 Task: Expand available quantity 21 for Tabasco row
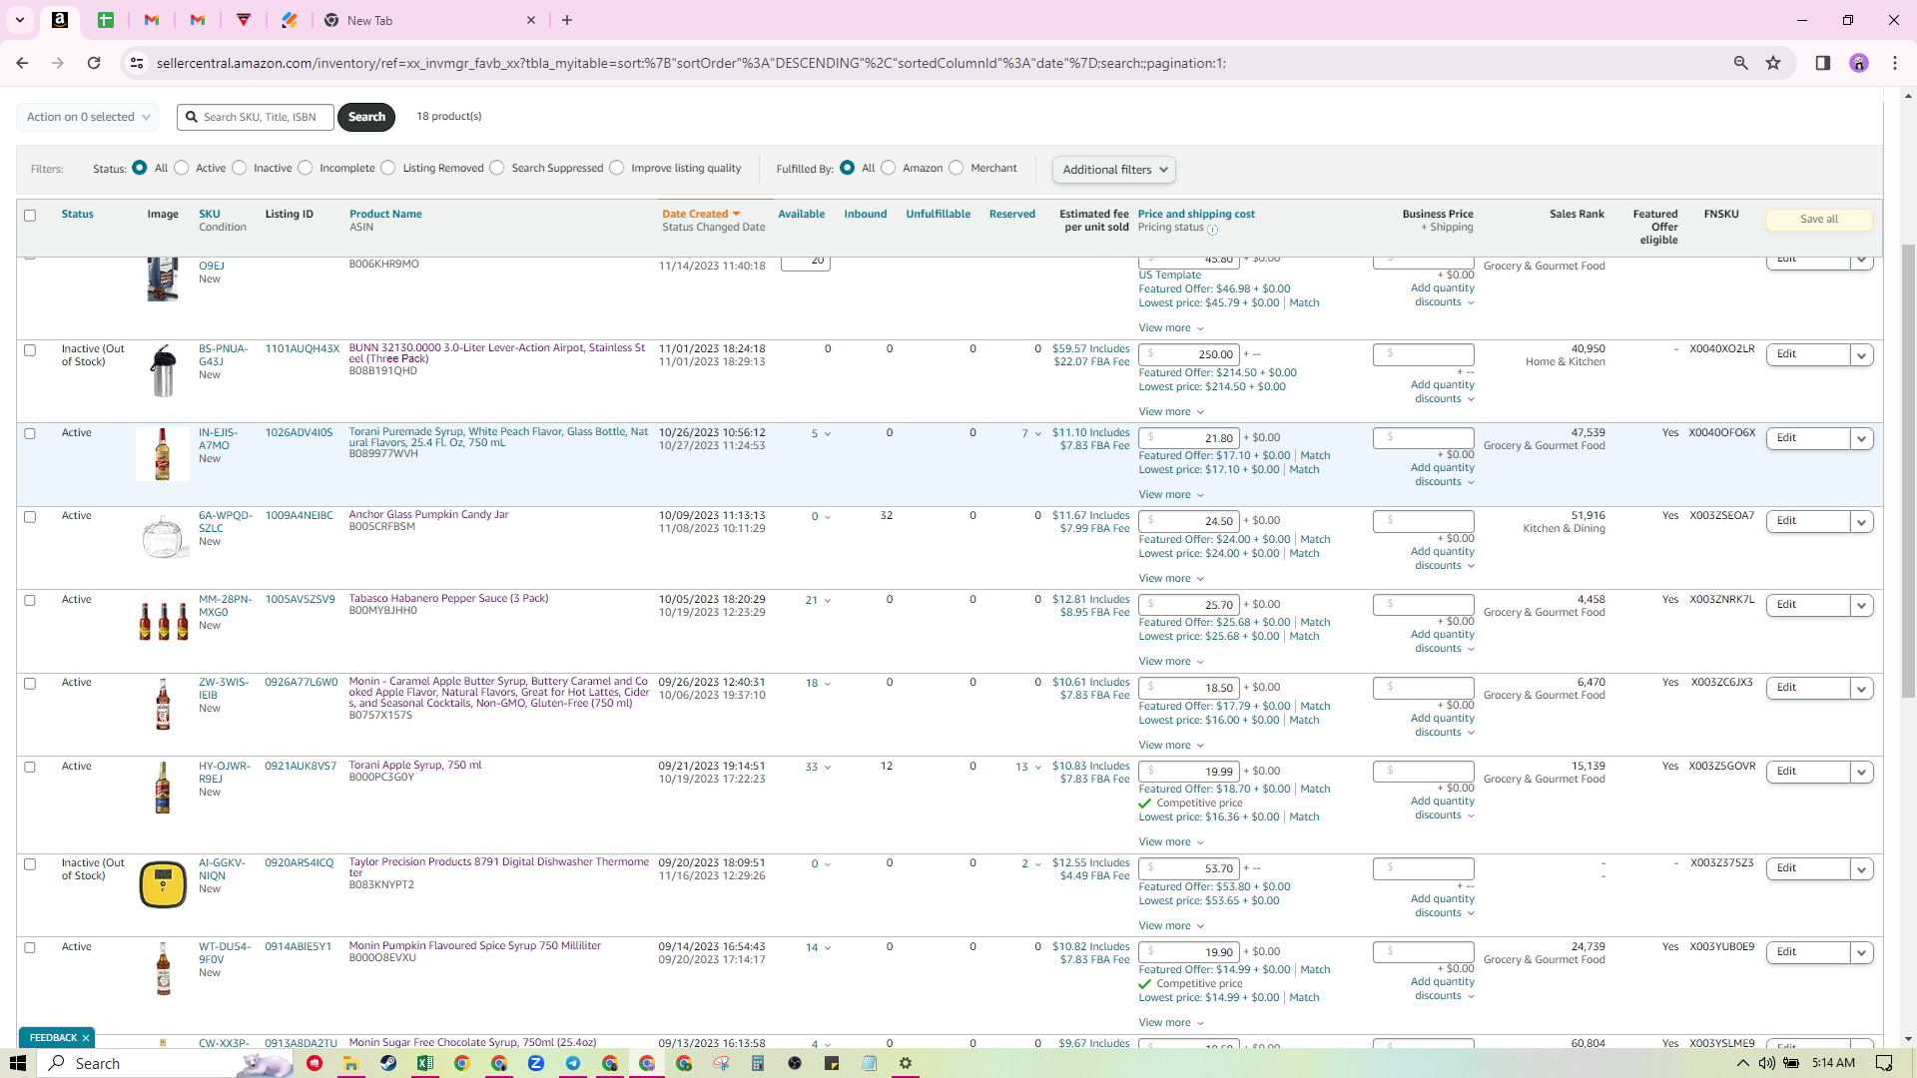[x=819, y=601]
